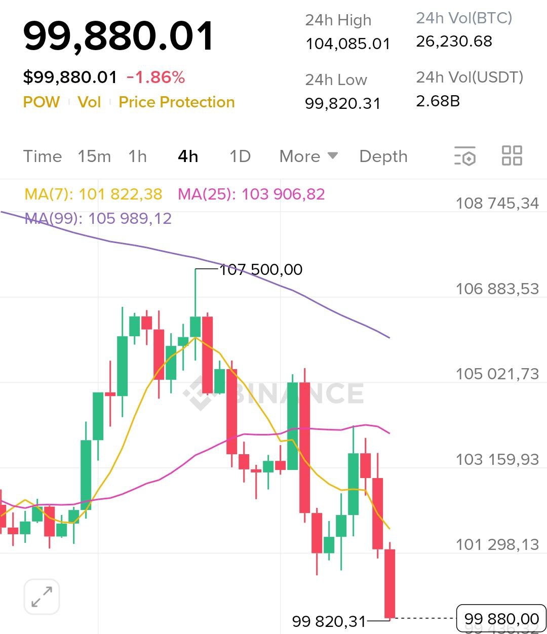
Task: Expand the More intervals dropdown
Action: click(308, 156)
